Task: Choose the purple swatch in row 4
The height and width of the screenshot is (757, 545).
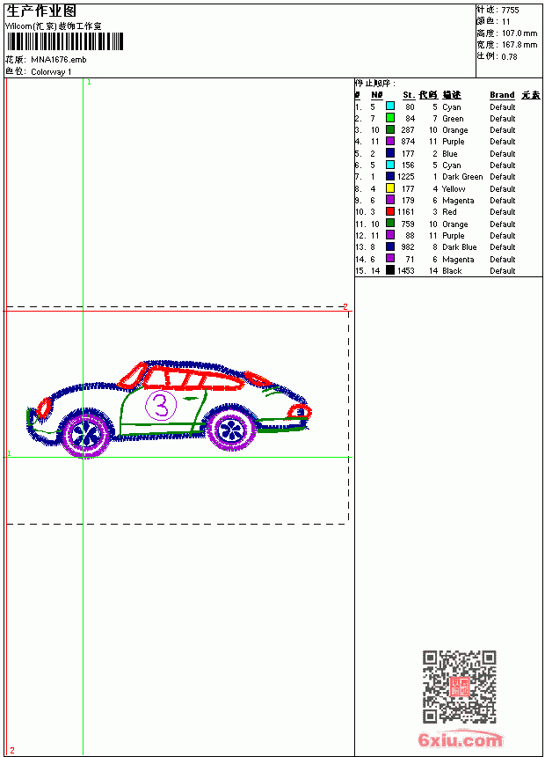Action: pyautogui.click(x=390, y=141)
